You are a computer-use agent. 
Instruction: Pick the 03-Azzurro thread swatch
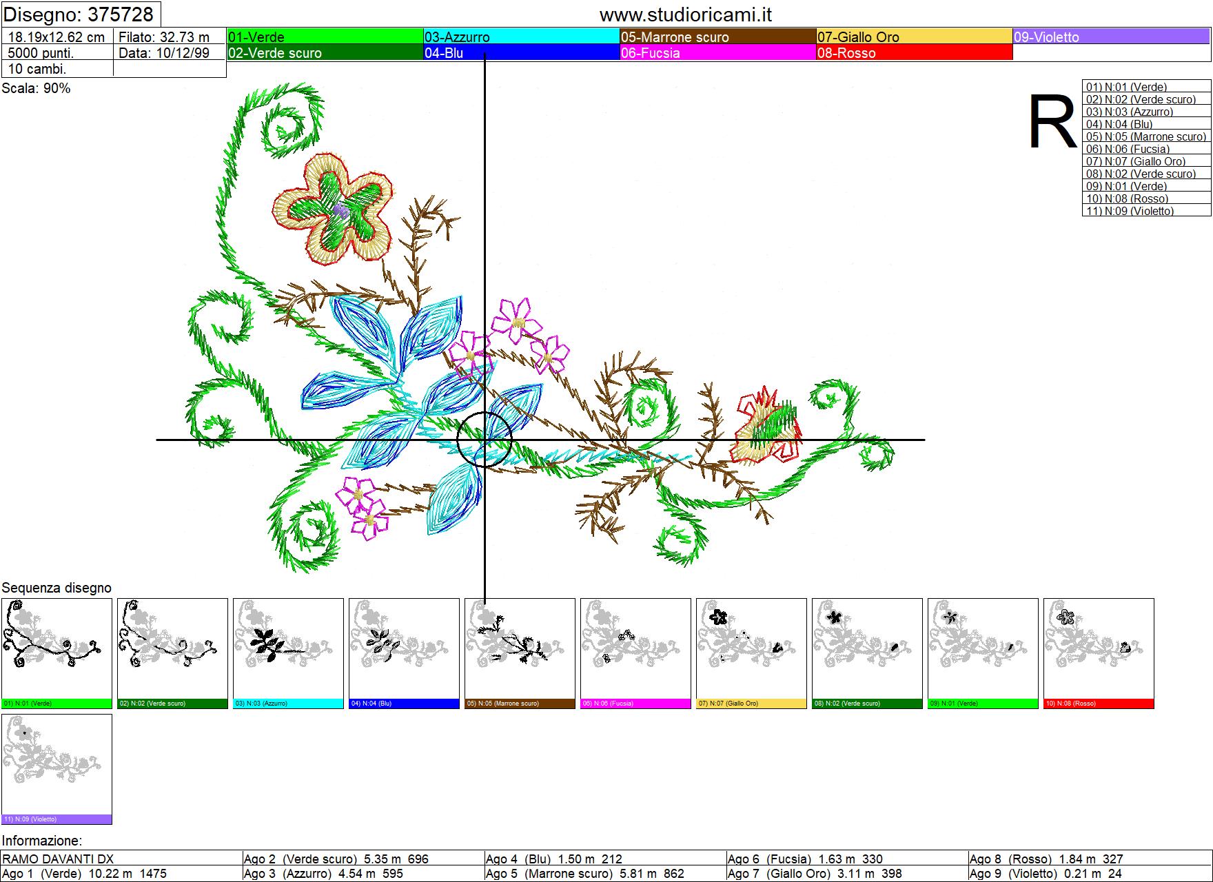pos(522,37)
